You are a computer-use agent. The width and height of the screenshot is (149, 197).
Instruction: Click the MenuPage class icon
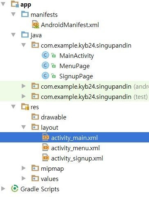click(x=45, y=66)
